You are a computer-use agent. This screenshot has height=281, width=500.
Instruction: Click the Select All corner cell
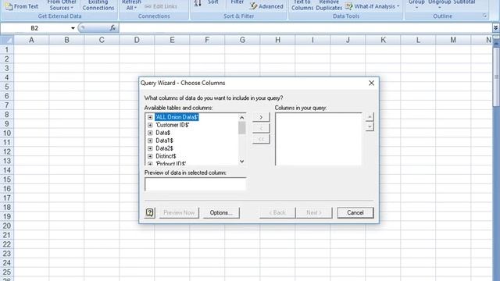[x=7, y=40]
